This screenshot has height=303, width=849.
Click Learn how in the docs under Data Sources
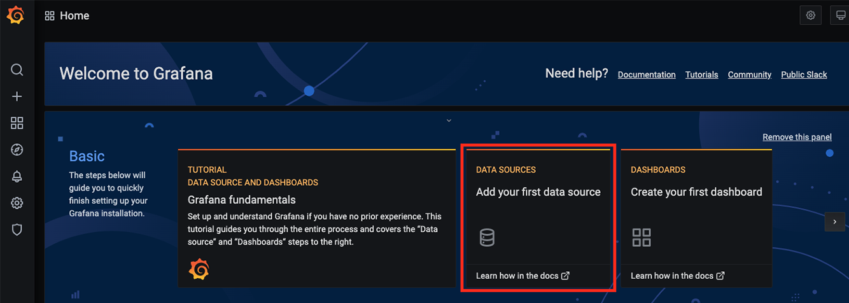pos(517,276)
